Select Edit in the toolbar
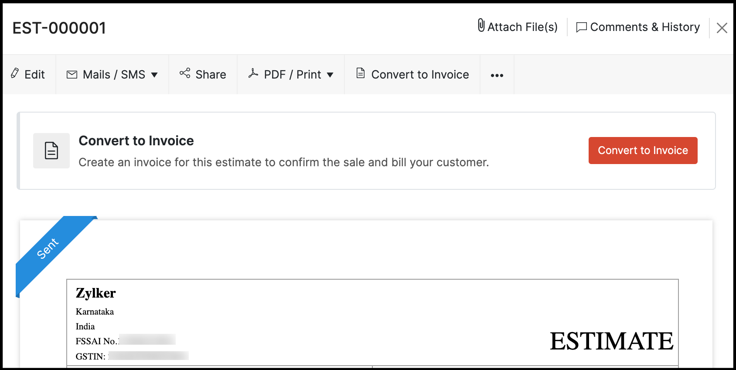 [34, 75]
